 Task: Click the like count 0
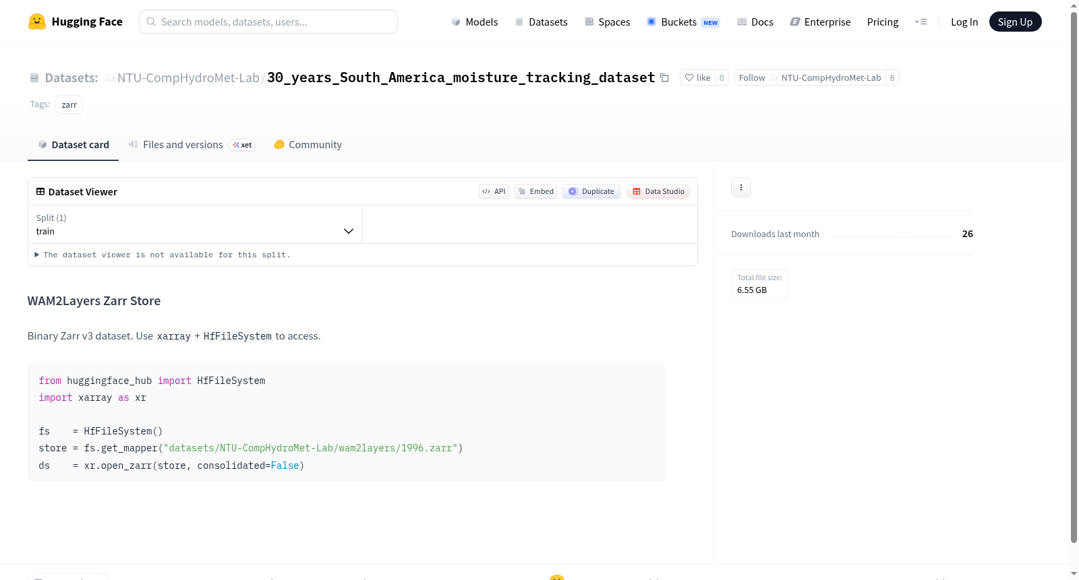point(722,77)
